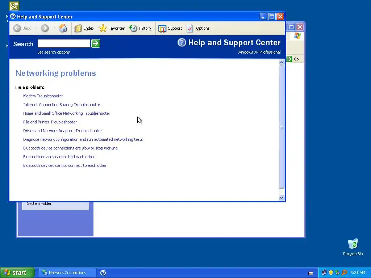Click the clock showing 3:31 AM

click(x=358, y=273)
